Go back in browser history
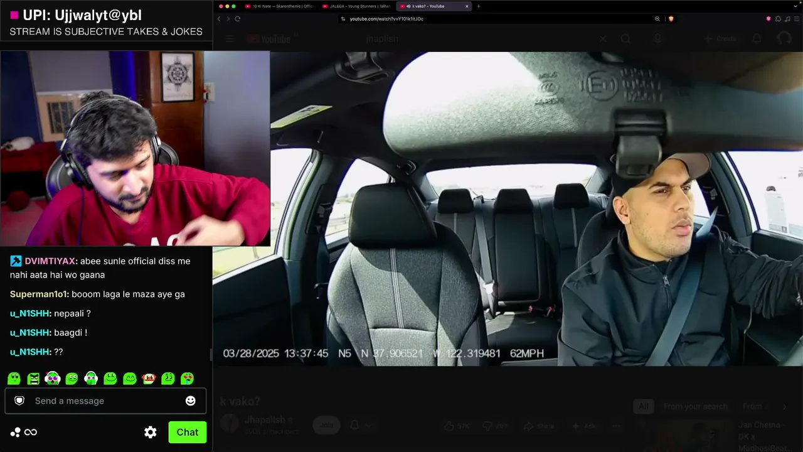This screenshot has height=452, width=803. coord(219,19)
